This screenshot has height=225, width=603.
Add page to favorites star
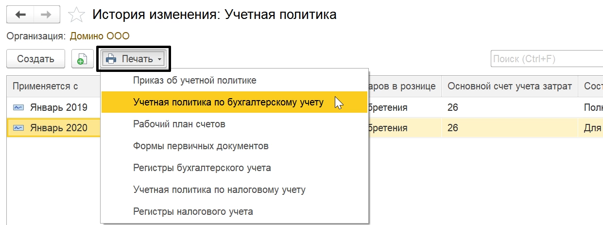coord(75,15)
